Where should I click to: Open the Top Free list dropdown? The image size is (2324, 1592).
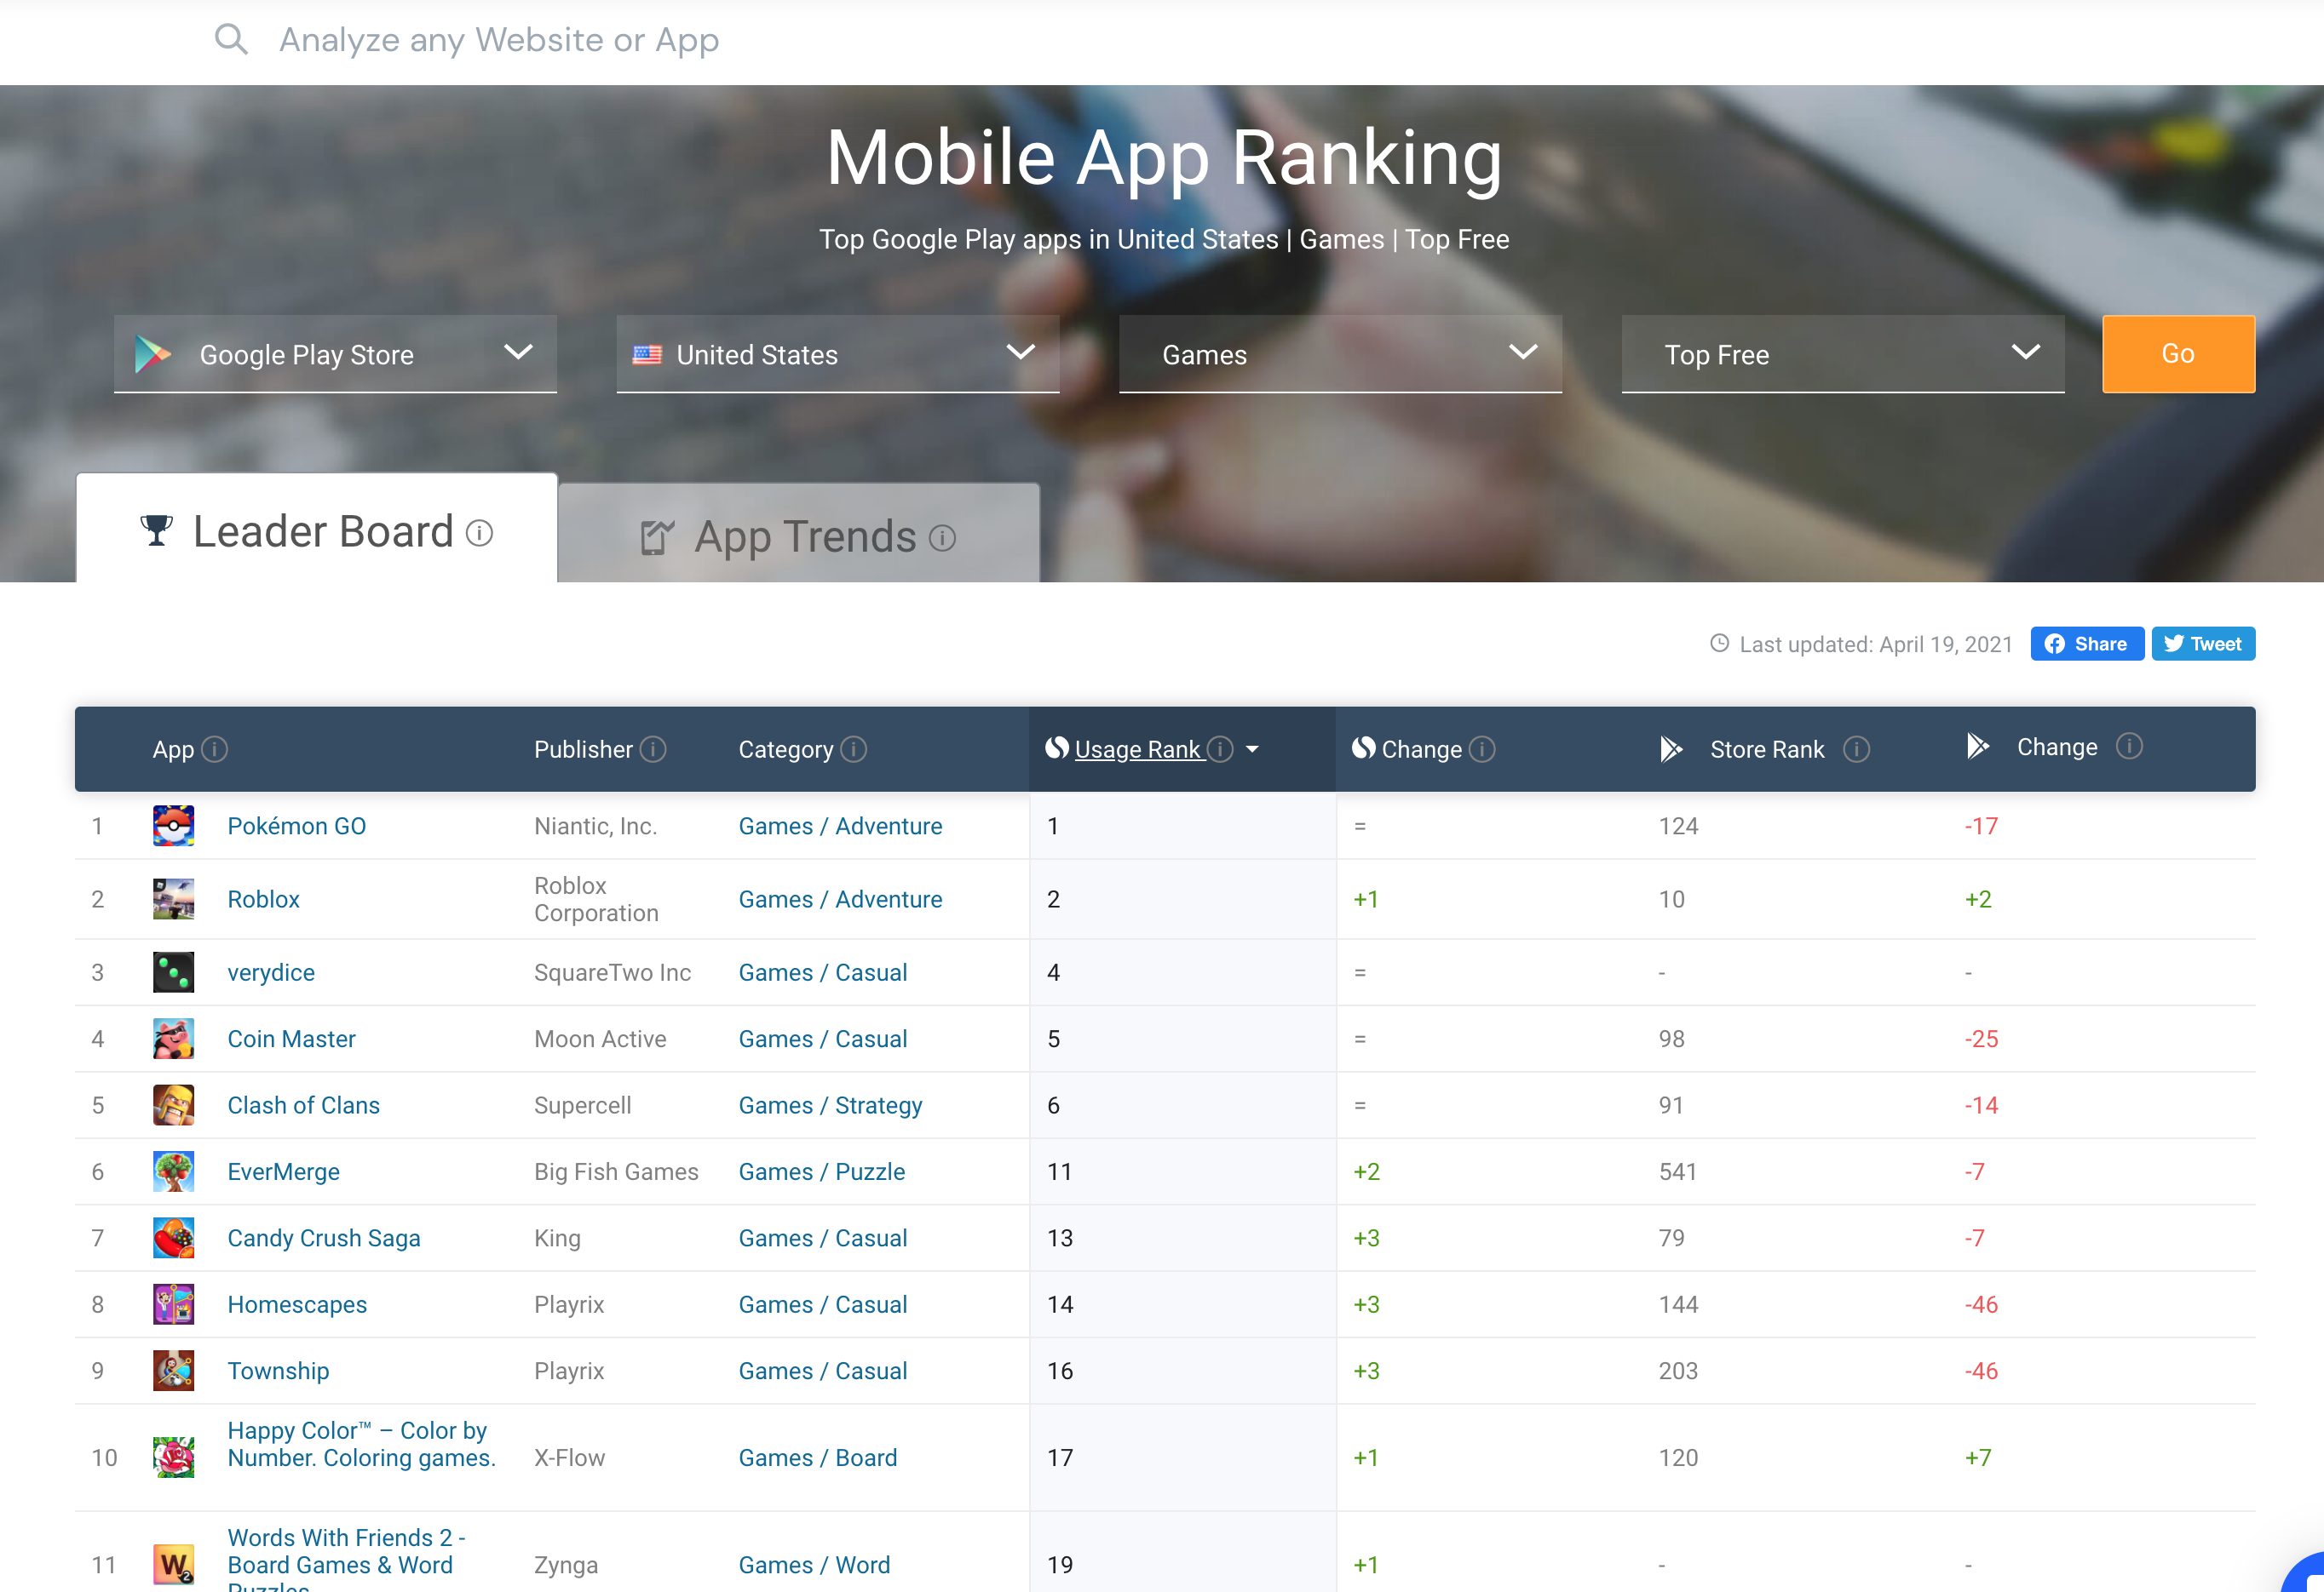1842,354
